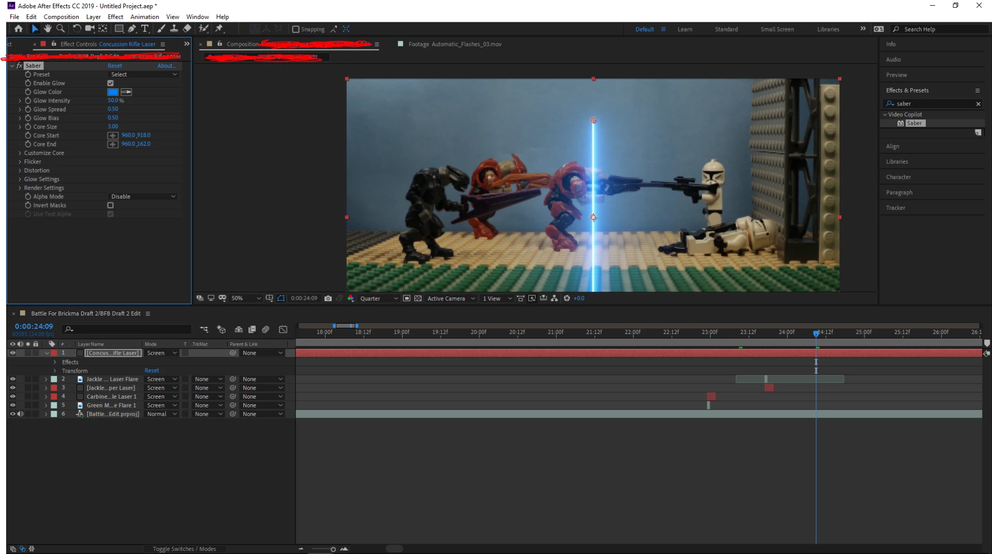Toggle mask and shape path visibility
992x554 pixels.
pyautogui.click(x=281, y=298)
